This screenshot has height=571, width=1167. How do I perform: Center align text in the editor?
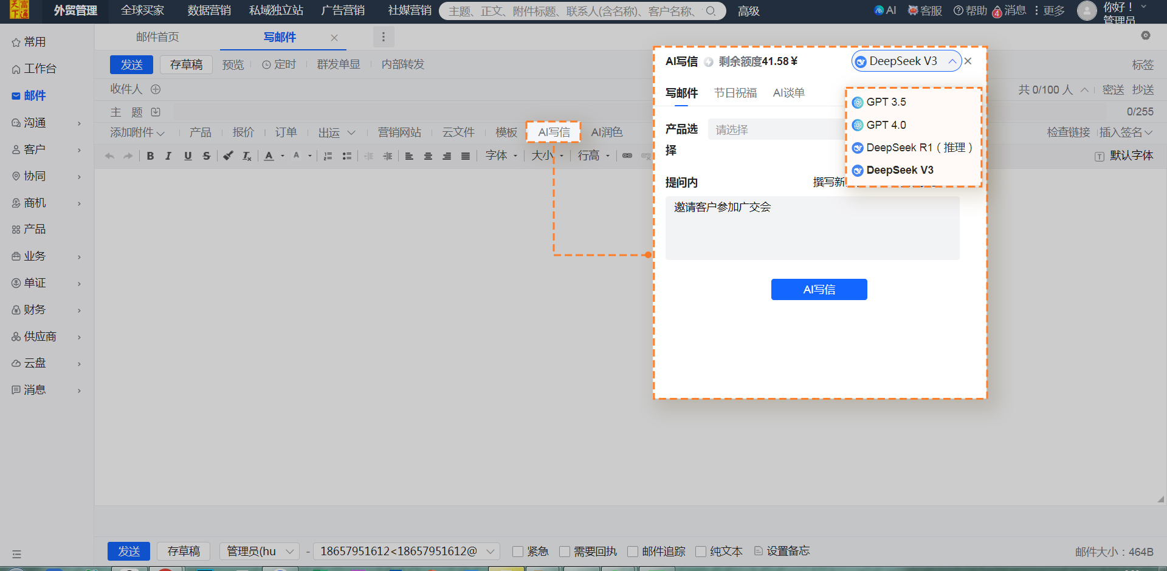pyautogui.click(x=428, y=156)
